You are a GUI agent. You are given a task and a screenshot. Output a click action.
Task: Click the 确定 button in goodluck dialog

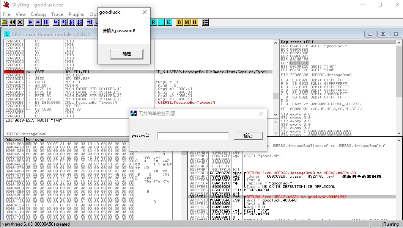coord(127,54)
